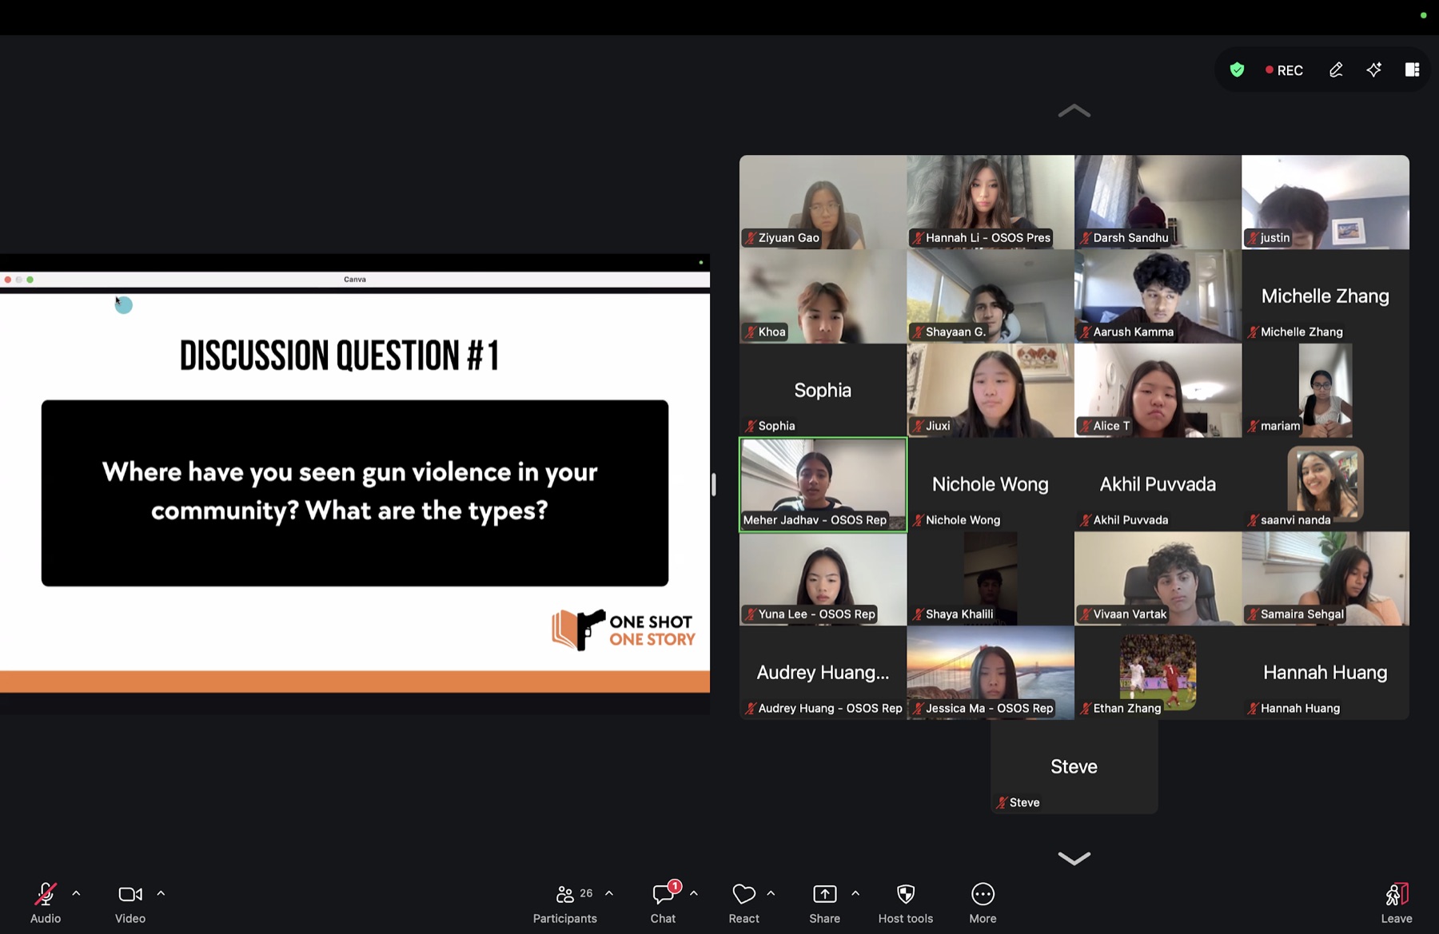Click the One Shot One Story logo
The height and width of the screenshot is (934, 1439).
coord(623,630)
